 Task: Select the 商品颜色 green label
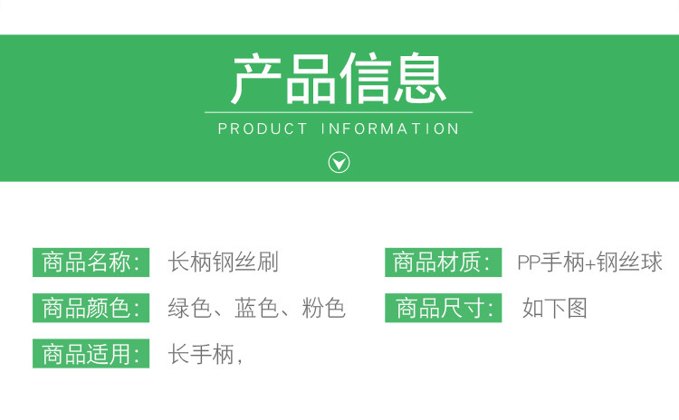tap(91, 308)
